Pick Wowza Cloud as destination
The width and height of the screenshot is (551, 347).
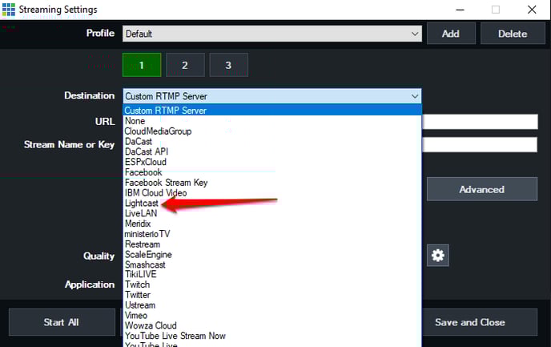(150, 326)
